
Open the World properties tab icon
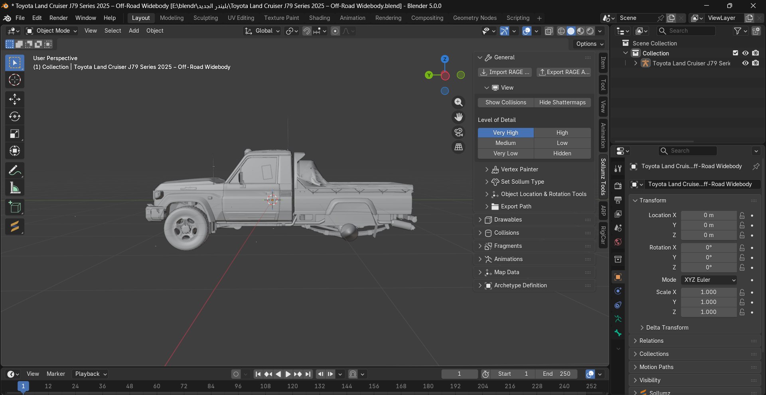point(618,242)
